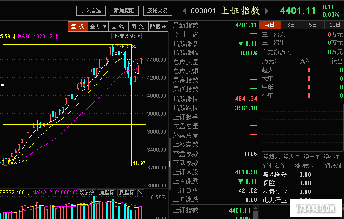Select 电力行业 industry row

[275, 200]
